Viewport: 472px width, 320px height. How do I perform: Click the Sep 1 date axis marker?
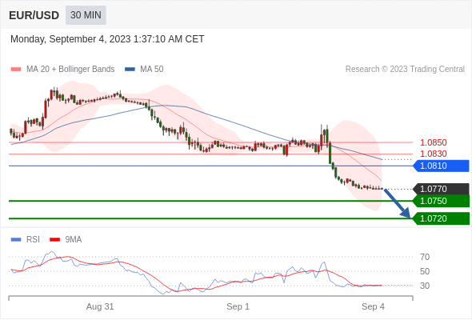pyautogui.click(x=238, y=306)
